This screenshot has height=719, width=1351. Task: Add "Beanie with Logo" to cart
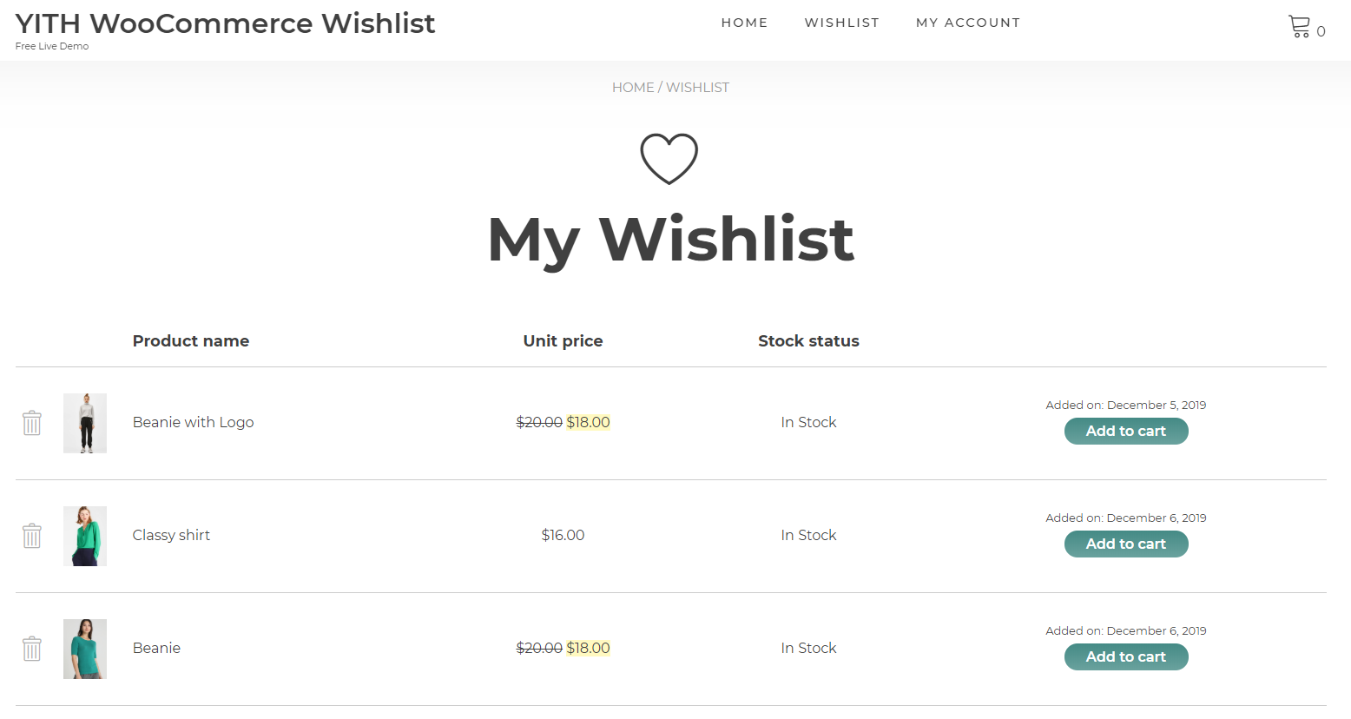tap(1126, 431)
